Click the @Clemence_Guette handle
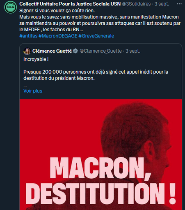 click(100, 51)
